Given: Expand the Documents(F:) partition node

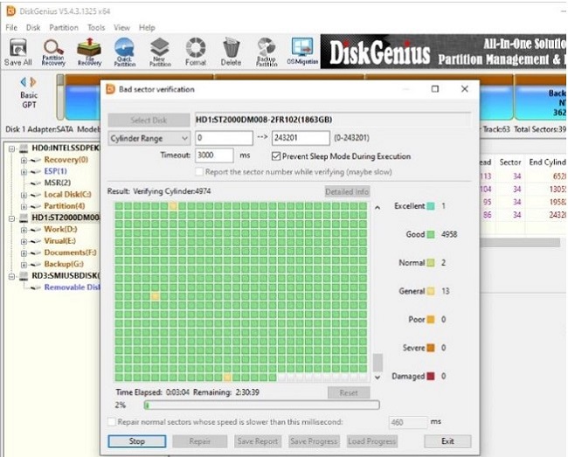Looking at the screenshot, I should [x=24, y=253].
